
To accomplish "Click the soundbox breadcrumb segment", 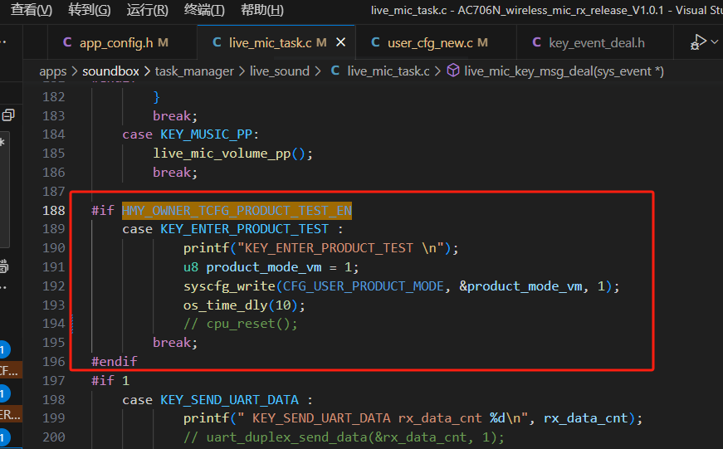I will pyautogui.click(x=110, y=71).
